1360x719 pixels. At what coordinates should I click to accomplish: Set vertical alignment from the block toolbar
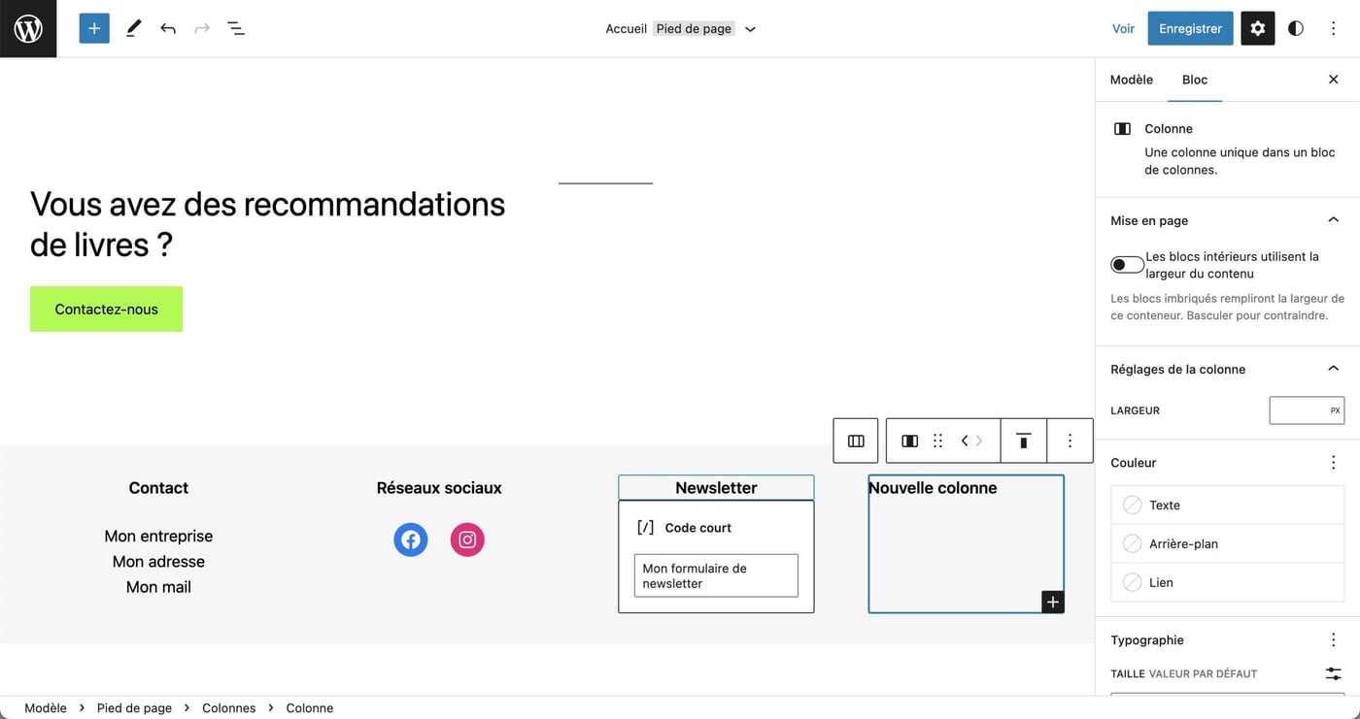pos(1023,441)
